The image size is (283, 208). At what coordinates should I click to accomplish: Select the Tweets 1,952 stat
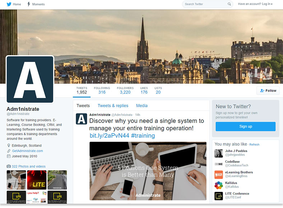pyautogui.click(x=82, y=90)
